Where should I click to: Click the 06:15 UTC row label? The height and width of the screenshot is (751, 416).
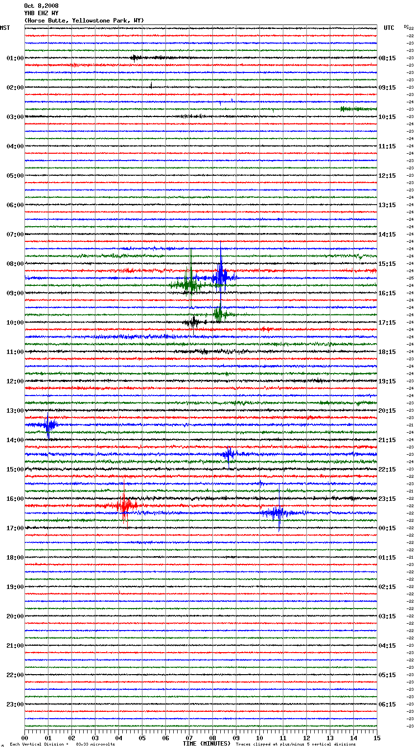(x=387, y=704)
